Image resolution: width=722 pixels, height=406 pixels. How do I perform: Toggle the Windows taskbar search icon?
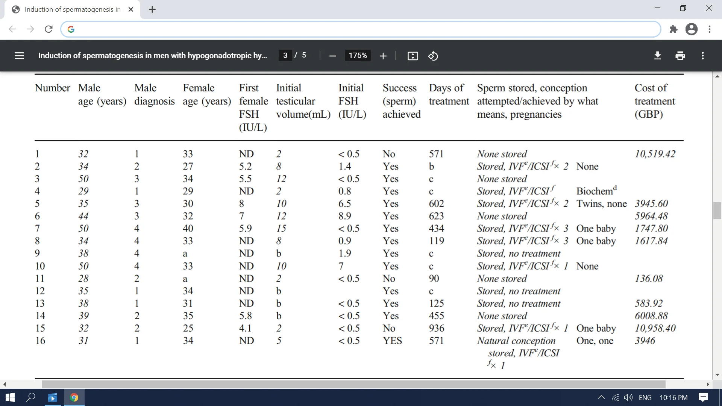click(x=31, y=397)
